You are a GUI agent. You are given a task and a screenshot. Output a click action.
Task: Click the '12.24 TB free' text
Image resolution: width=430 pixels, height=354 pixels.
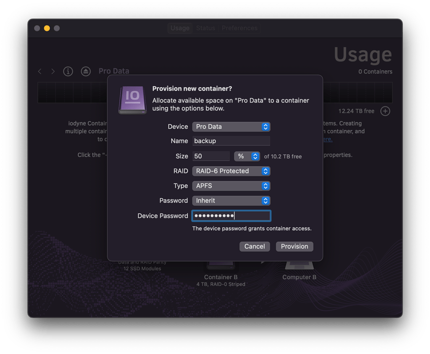coord(356,111)
